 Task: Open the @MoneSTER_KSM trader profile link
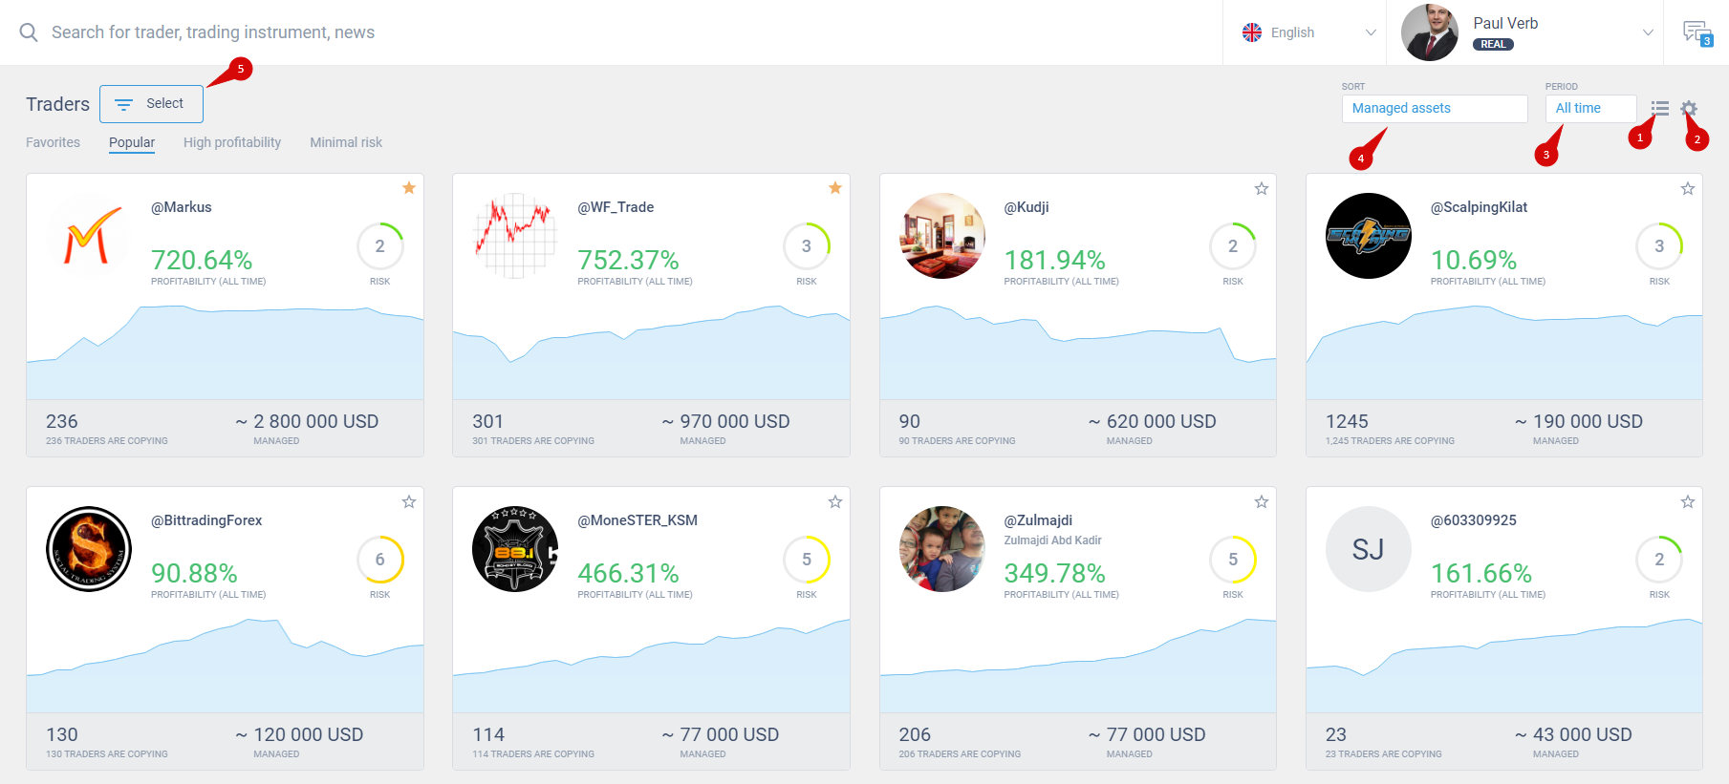click(x=638, y=520)
